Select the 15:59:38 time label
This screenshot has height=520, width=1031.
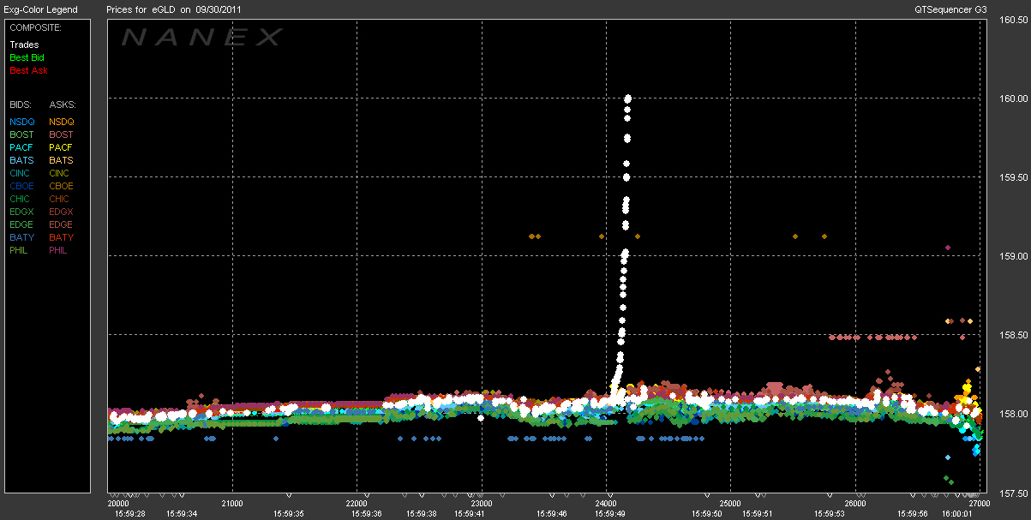click(x=421, y=514)
